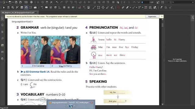Image resolution: width=195 pixels, height=109 pixels.
Task: Print the document via printer icon
Action: tap(31, 2)
